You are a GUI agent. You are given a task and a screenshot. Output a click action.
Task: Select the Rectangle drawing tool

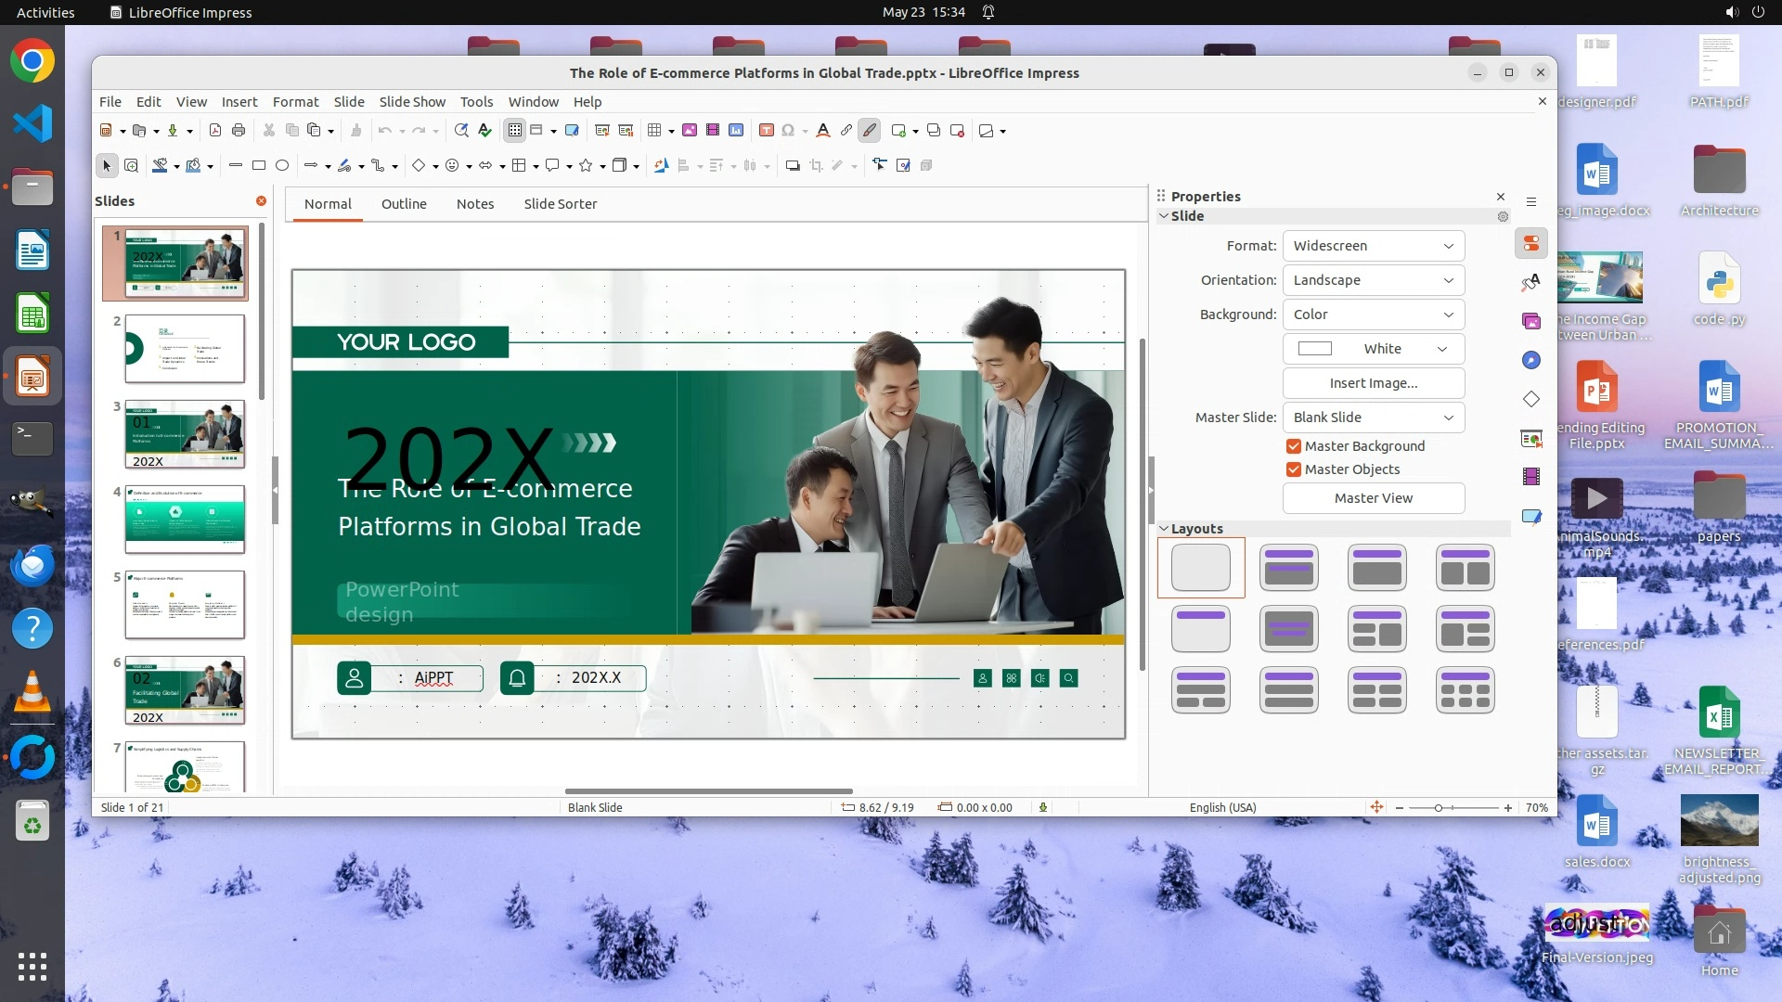(x=259, y=166)
